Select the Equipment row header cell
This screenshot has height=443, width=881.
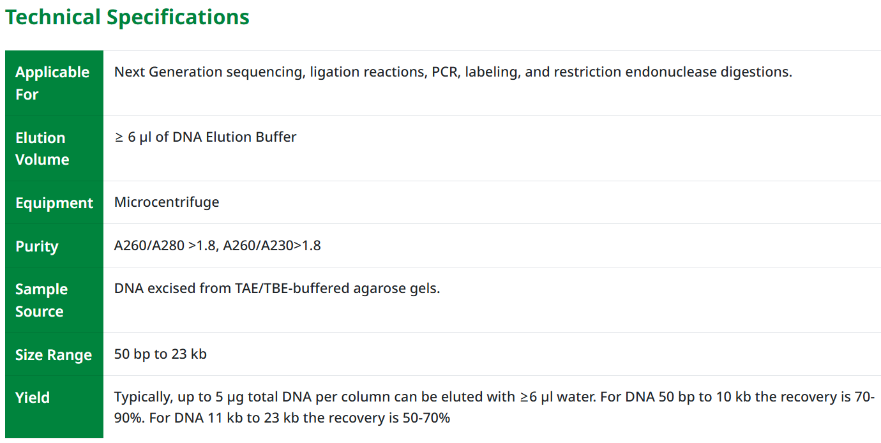tap(54, 203)
